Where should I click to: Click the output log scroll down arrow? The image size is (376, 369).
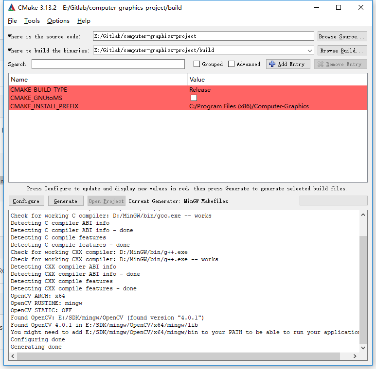363,348
